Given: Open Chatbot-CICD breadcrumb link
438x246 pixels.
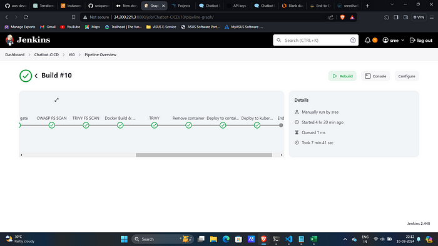Looking at the screenshot, I should click(x=46, y=54).
